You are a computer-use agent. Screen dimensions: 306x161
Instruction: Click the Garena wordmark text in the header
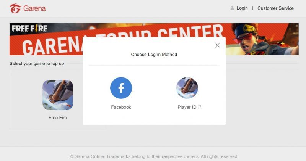pyautogui.click(x=34, y=8)
